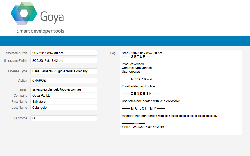
Task: Click the timestampFinish field
Action: click(x=64, y=61)
